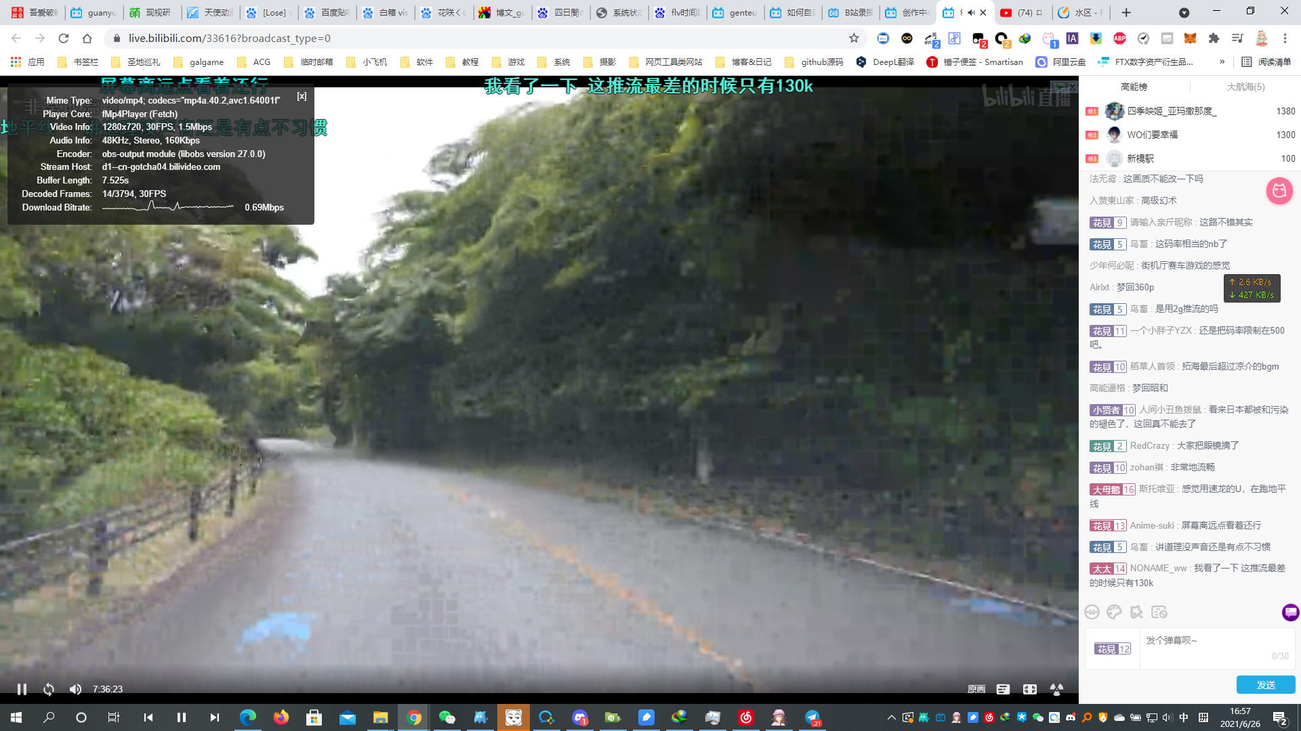Screen dimensions: 1301x731
Task: Open NetEase Cloud Music from taskbar
Action: [x=746, y=717]
